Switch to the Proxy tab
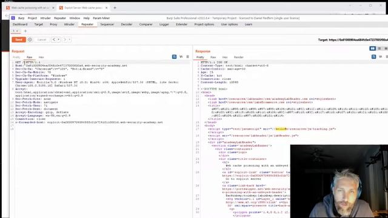Image resolution: width=388 pixels, height=218 pixels. click(53, 24)
